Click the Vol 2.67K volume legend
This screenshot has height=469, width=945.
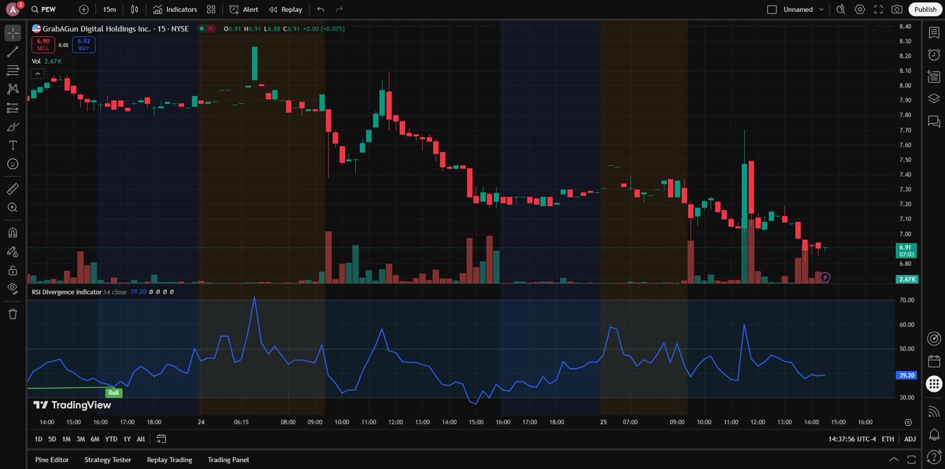pos(47,61)
